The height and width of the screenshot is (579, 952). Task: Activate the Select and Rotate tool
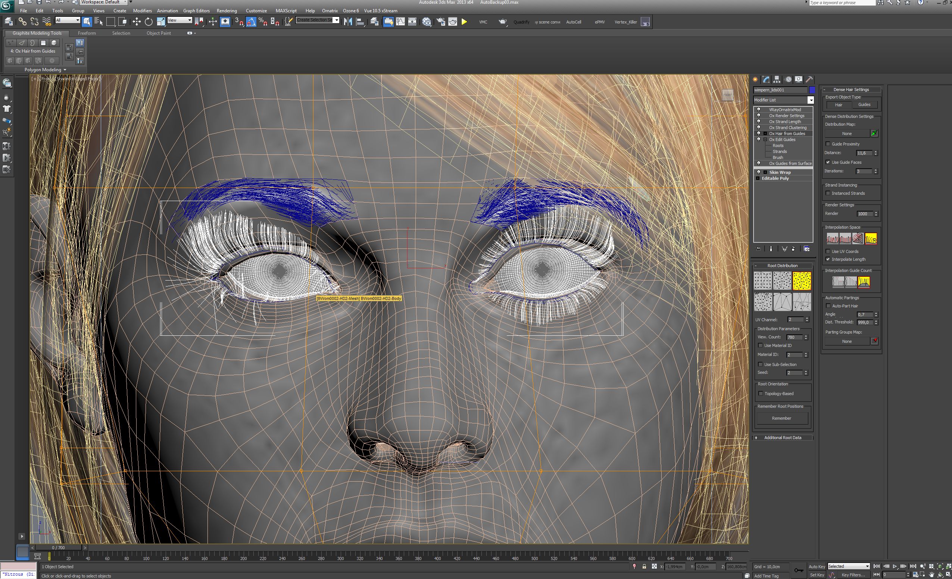point(149,22)
